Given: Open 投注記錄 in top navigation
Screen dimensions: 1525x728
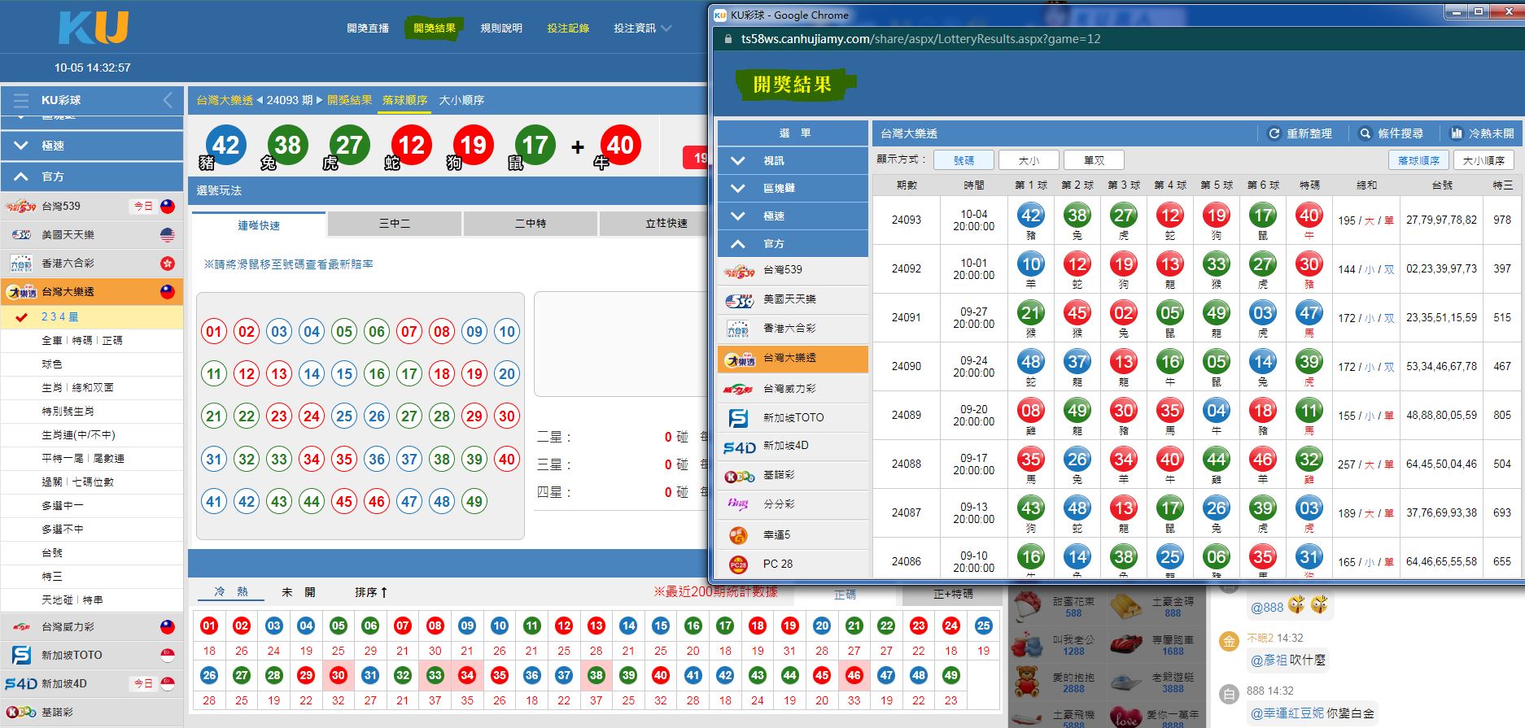Looking at the screenshot, I should 568,28.
